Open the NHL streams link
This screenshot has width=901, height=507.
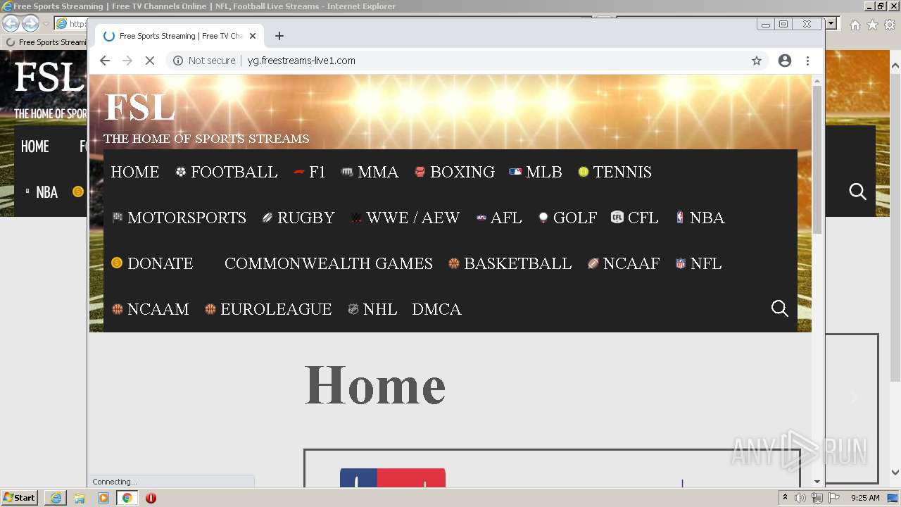(x=372, y=309)
